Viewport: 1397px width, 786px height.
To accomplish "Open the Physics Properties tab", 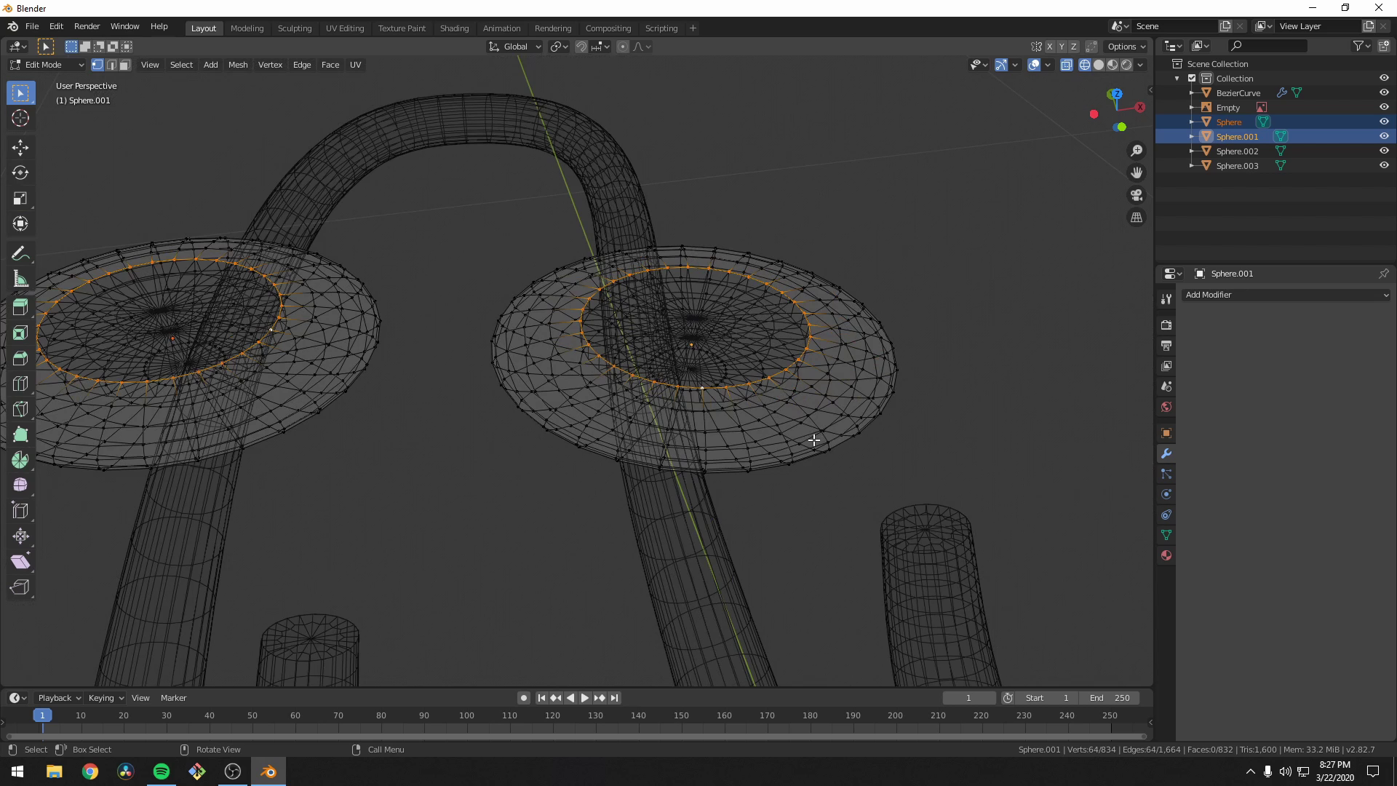I will pos(1166,494).
